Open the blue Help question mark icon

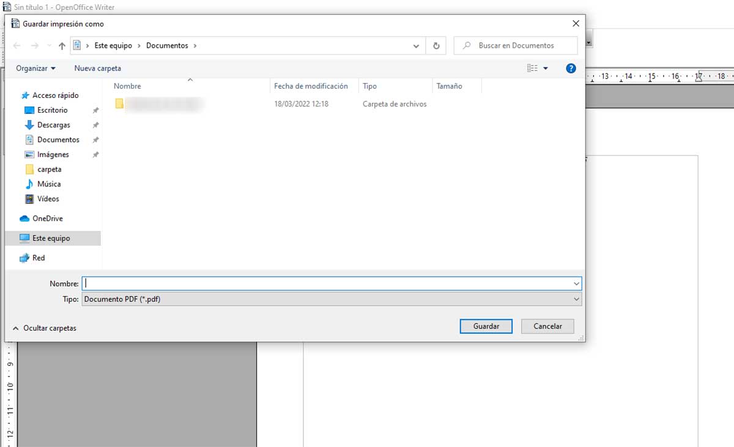(x=571, y=69)
